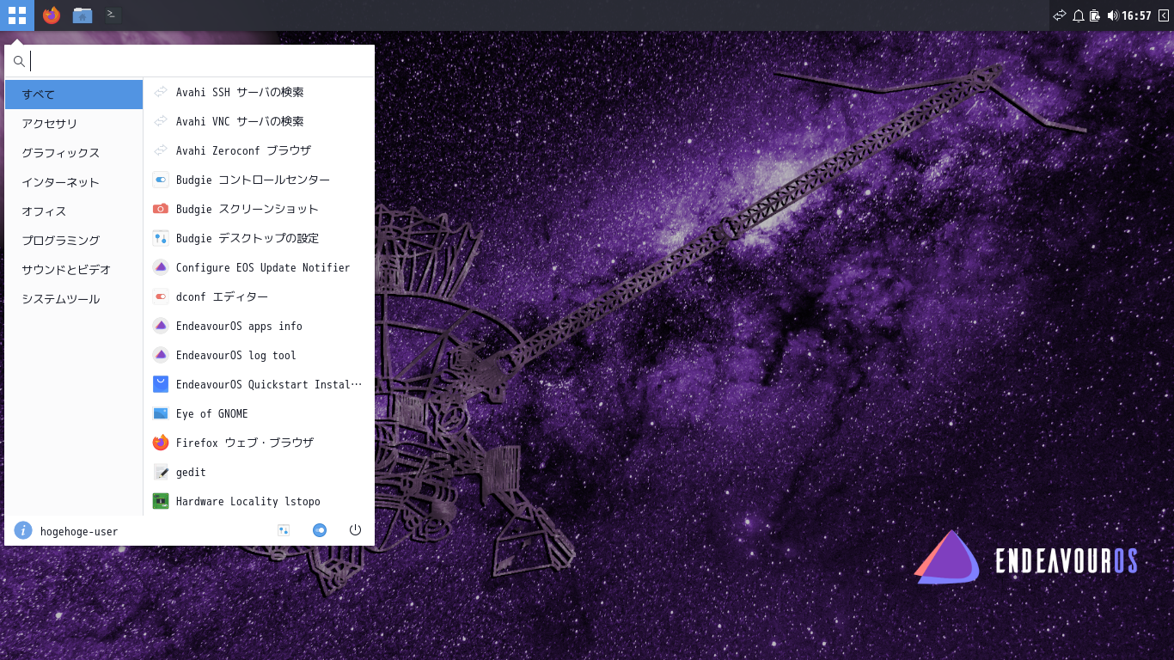Launch Firefox from the top panel
1174x660 pixels.
52,15
